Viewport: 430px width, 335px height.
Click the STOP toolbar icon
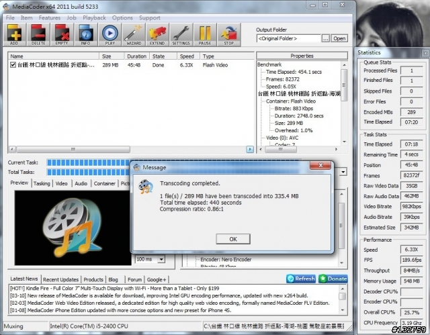229,34
